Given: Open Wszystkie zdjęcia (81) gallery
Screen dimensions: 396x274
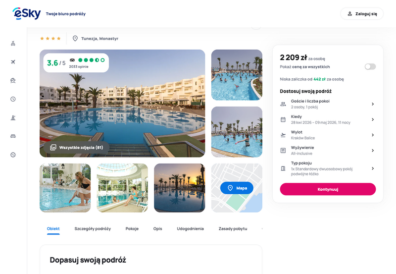Looking at the screenshot, I should click(x=77, y=147).
